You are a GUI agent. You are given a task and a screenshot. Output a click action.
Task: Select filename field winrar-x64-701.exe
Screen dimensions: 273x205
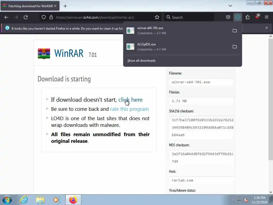point(201,82)
